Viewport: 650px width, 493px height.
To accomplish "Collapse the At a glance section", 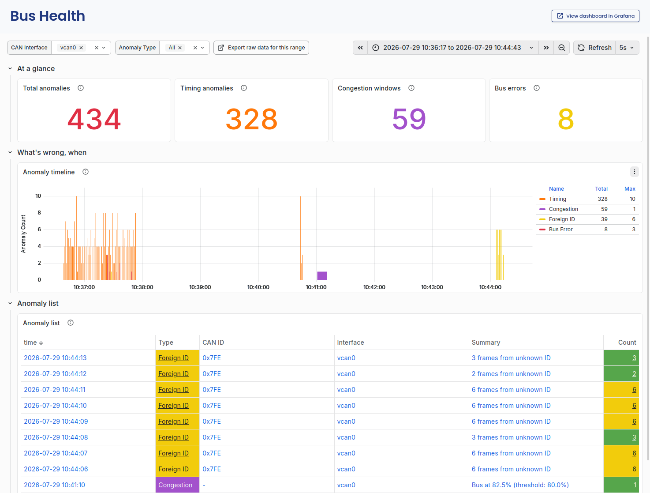I will click(x=10, y=68).
